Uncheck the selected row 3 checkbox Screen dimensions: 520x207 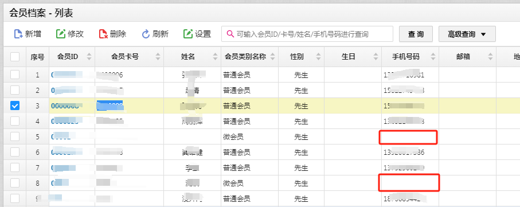(15, 106)
